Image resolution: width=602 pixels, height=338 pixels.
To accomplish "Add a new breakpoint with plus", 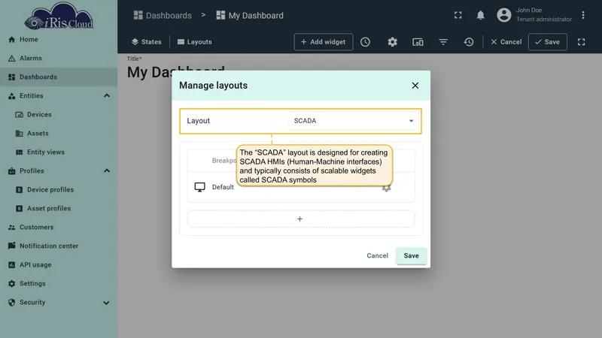I will tap(300, 219).
